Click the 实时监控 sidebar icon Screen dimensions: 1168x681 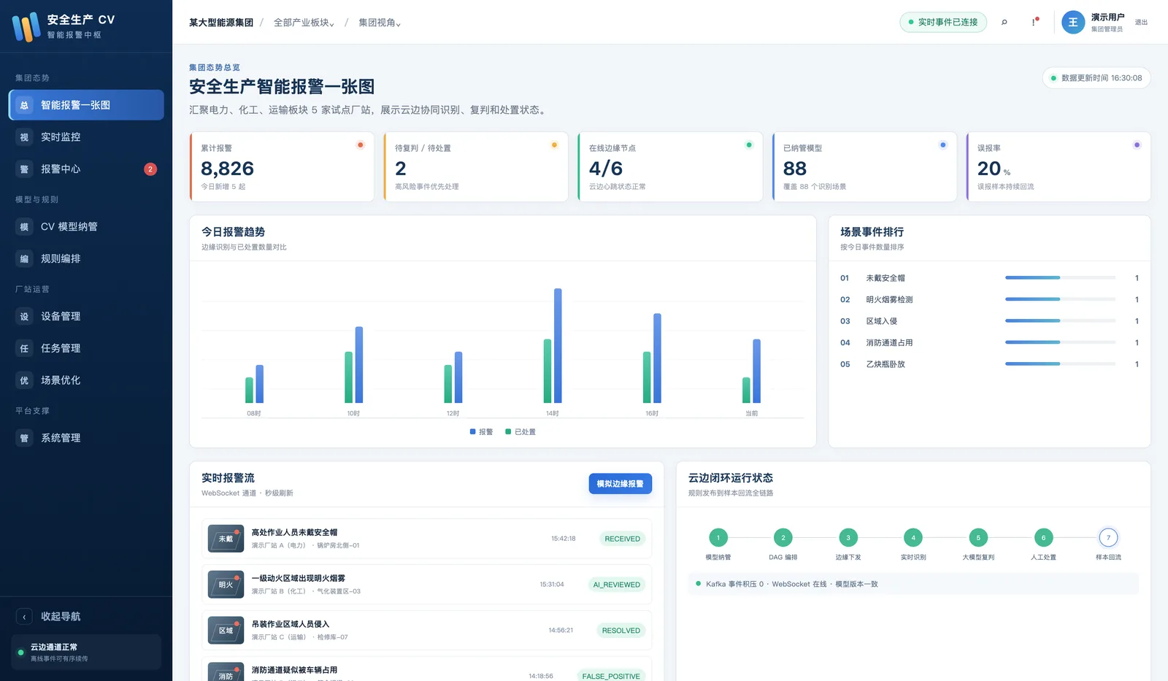pyautogui.click(x=24, y=137)
